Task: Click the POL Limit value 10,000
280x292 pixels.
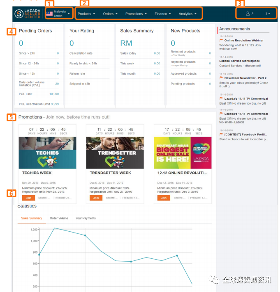Action: click(x=54, y=94)
